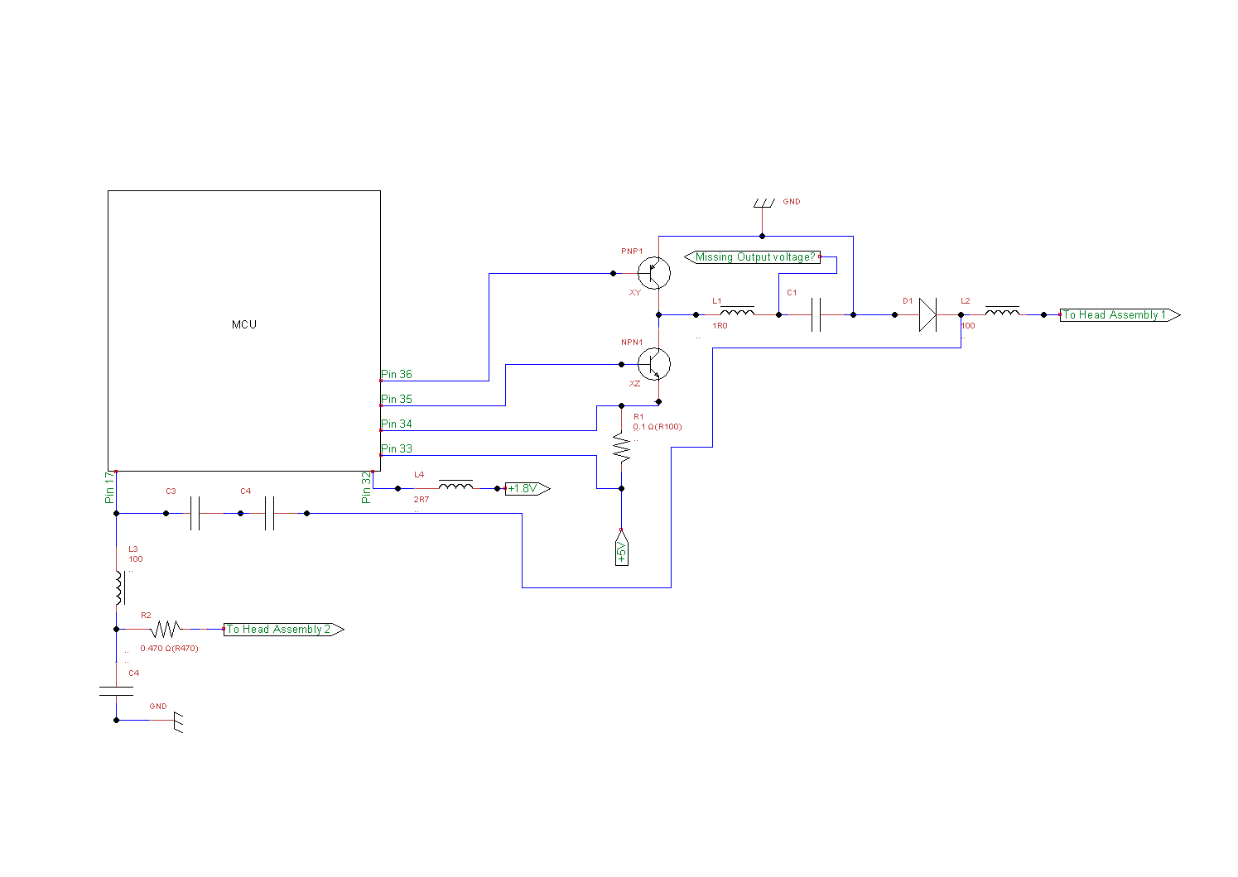
Task: Click the 100 value under L3
Action: (x=136, y=559)
